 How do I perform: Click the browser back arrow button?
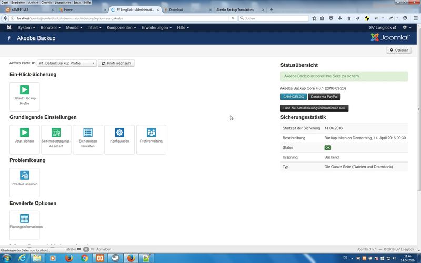coord(5,18)
